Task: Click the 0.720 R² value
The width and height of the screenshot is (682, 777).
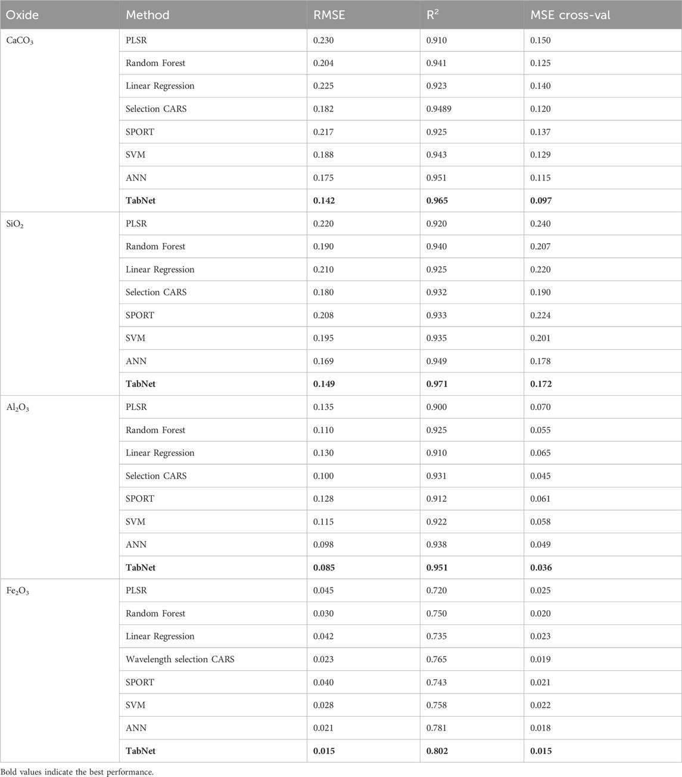Action: tap(437, 590)
